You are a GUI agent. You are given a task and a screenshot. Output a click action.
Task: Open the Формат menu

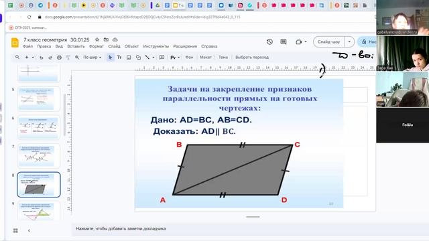97,46
